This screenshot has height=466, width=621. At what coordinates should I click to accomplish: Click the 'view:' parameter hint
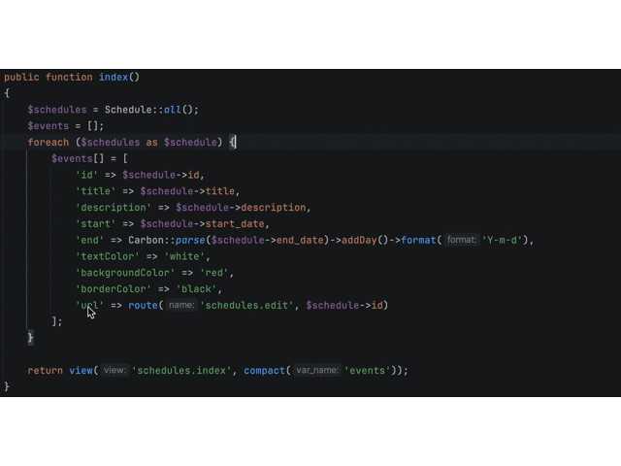pos(114,371)
